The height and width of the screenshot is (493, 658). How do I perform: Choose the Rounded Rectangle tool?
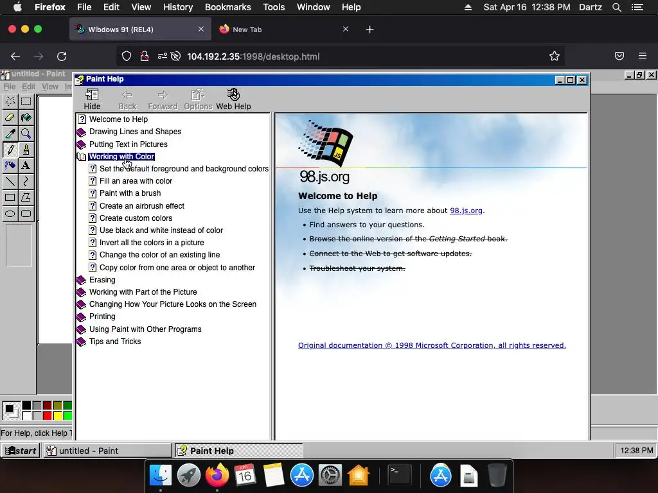tap(26, 213)
